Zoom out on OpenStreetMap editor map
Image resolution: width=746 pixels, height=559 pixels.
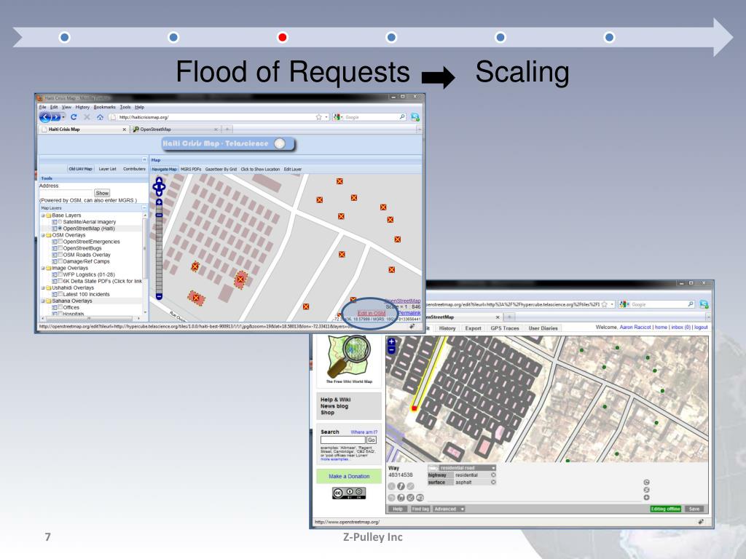[x=391, y=350]
